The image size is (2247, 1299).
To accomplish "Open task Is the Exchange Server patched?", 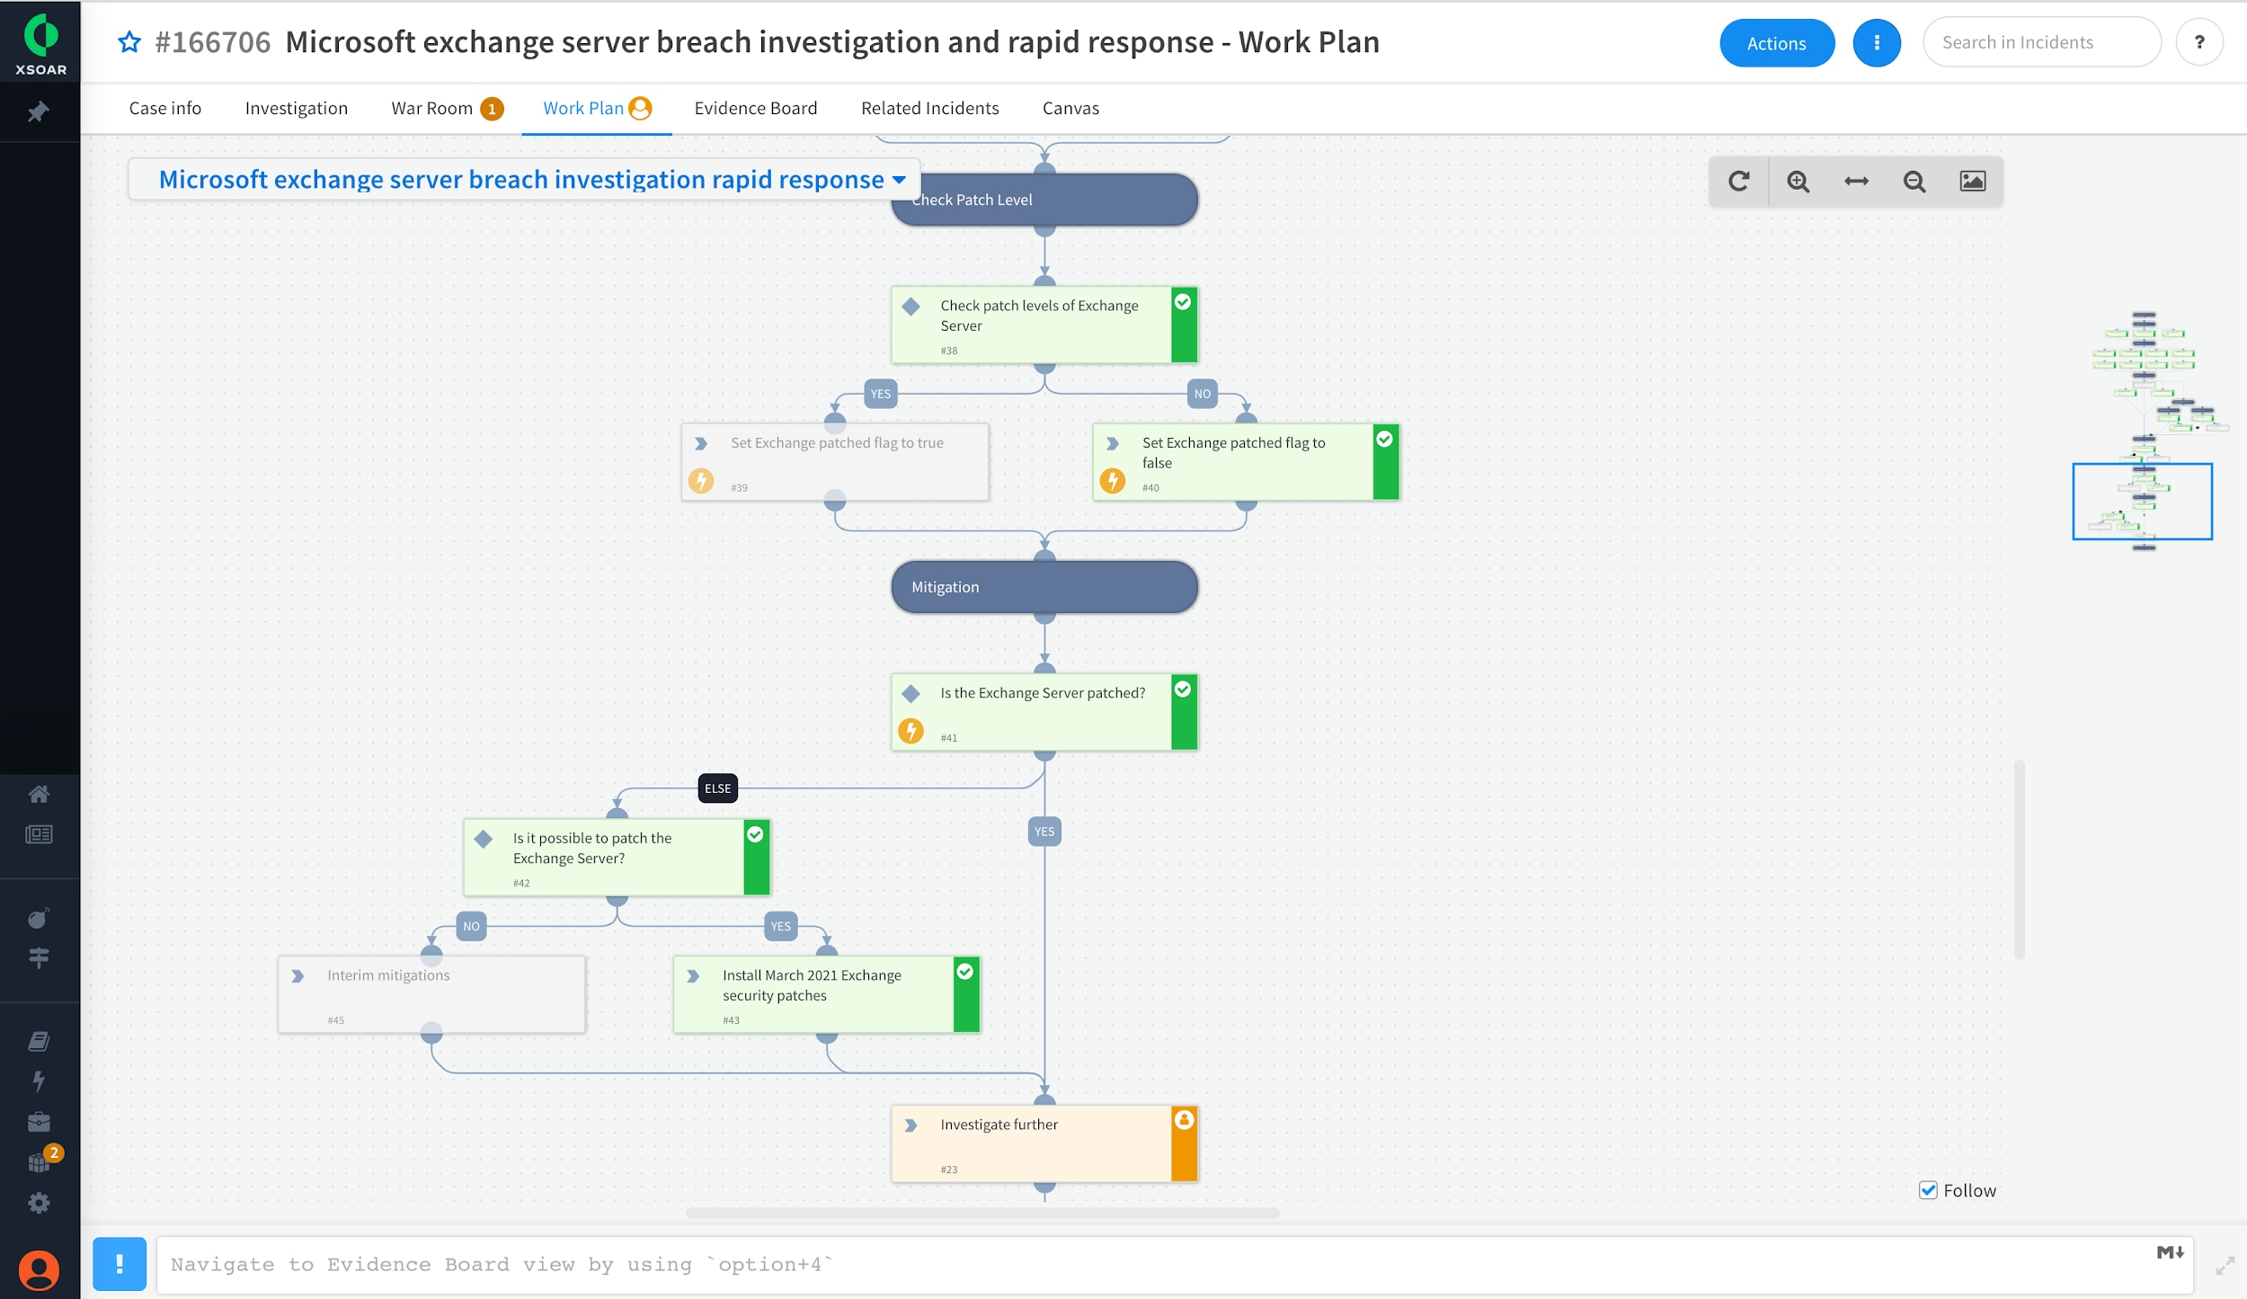I will pos(1044,712).
